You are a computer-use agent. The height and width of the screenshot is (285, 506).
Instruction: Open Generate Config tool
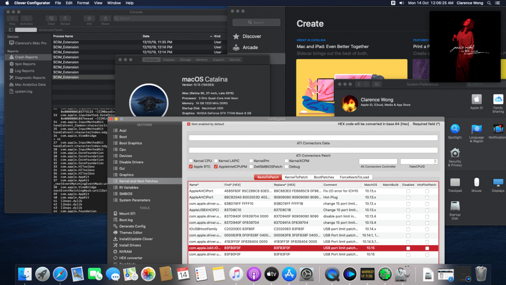[132, 226]
